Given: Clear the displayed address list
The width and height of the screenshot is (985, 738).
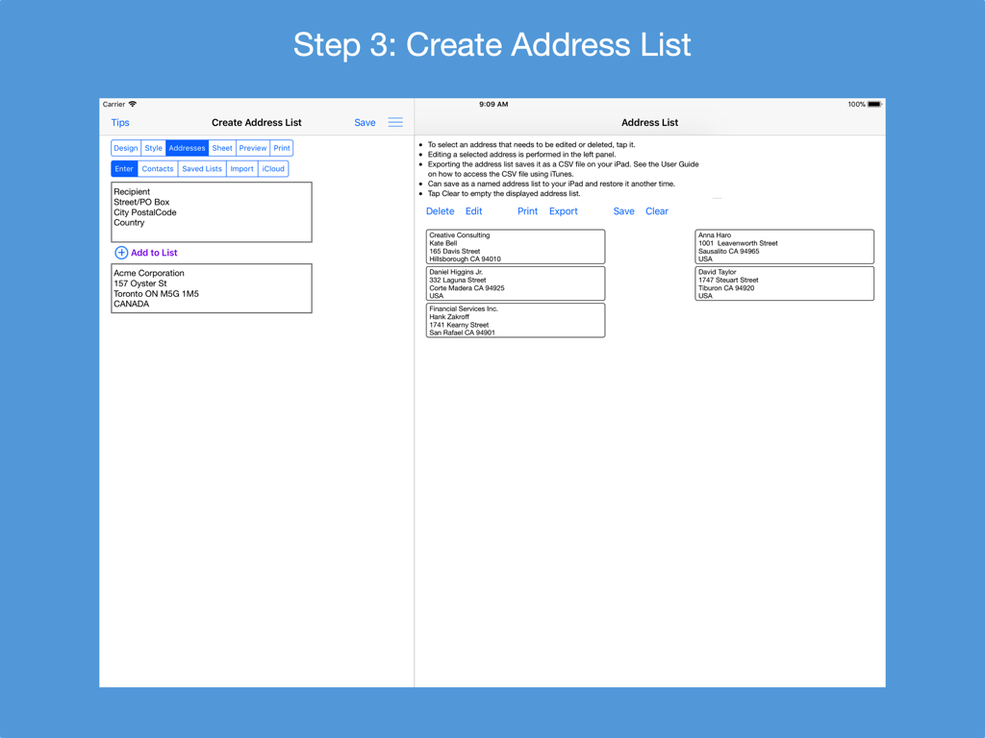Looking at the screenshot, I should [x=657, y=210].
